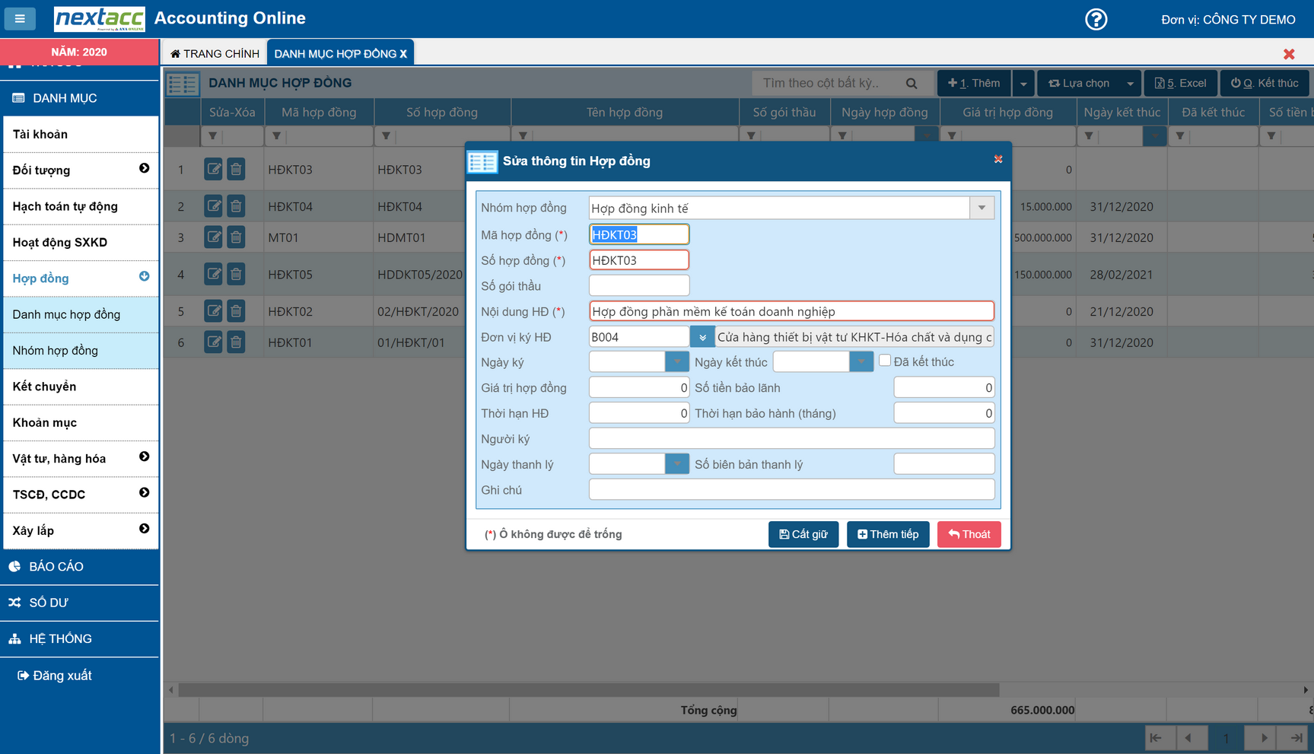Click filter icon under Mã hợp đồng
The width and height of the screenshot is (1314, 754).
point(277,136)
